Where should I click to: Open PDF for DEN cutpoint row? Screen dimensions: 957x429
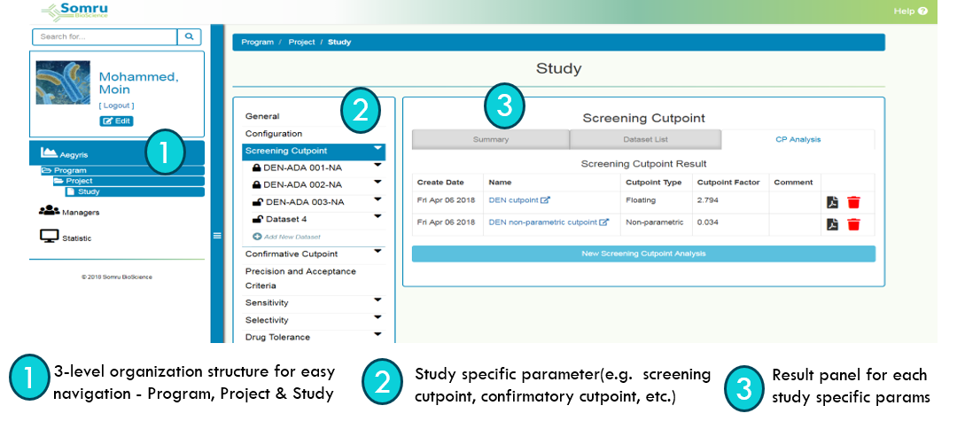coord(832,202)
